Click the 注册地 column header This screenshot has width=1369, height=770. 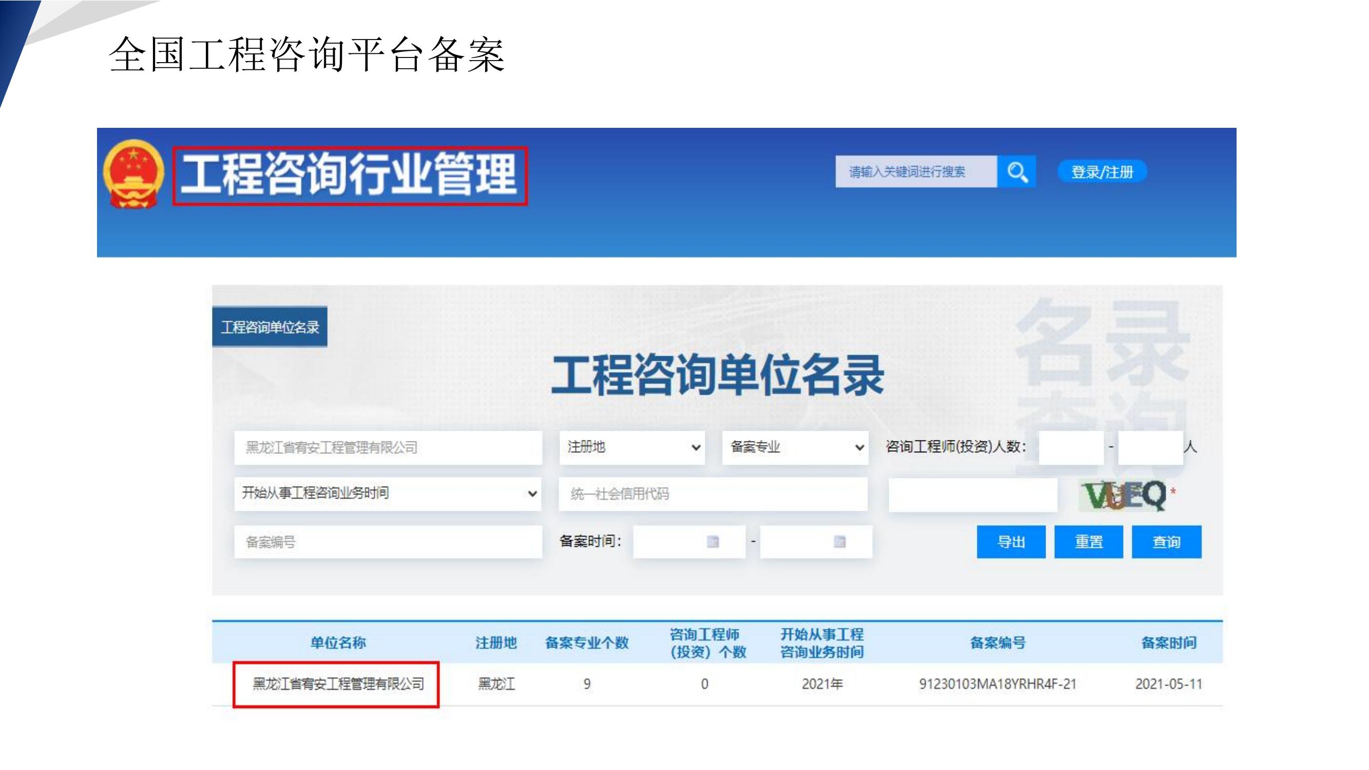coord(496,643)
